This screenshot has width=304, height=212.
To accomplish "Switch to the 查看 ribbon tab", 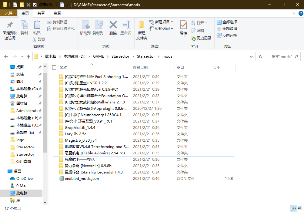I will pyautogui.click(x=57, y=13).
